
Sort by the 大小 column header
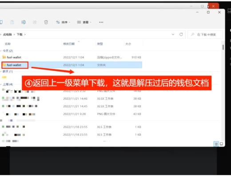[128, 44]
